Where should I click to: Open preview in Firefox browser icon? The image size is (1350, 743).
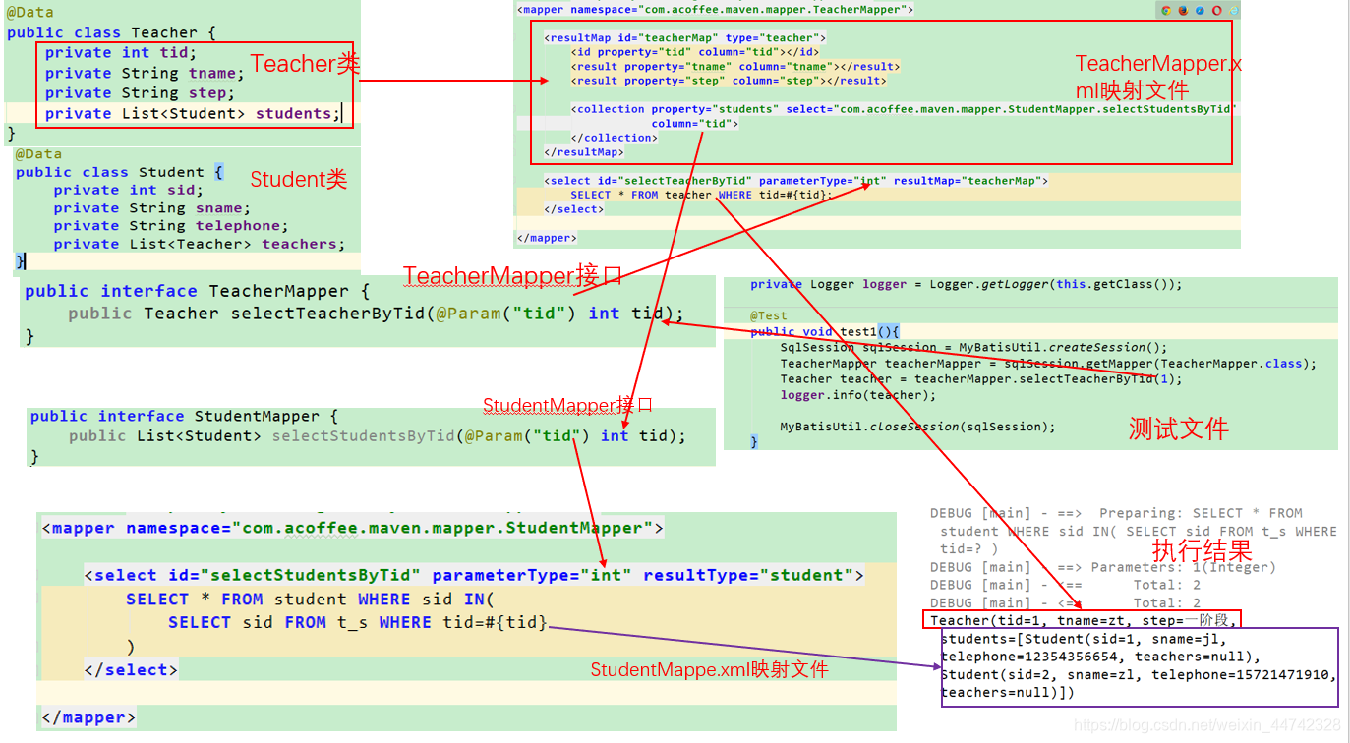(x=1183, y=10)
